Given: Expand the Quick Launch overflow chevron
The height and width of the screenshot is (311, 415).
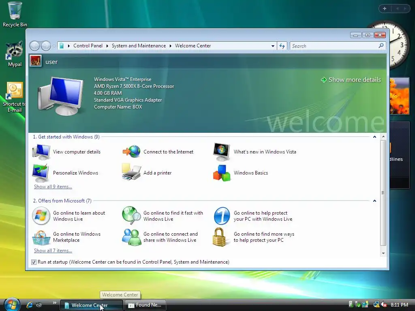Looking at the screenshot, I should pos(55,302).
